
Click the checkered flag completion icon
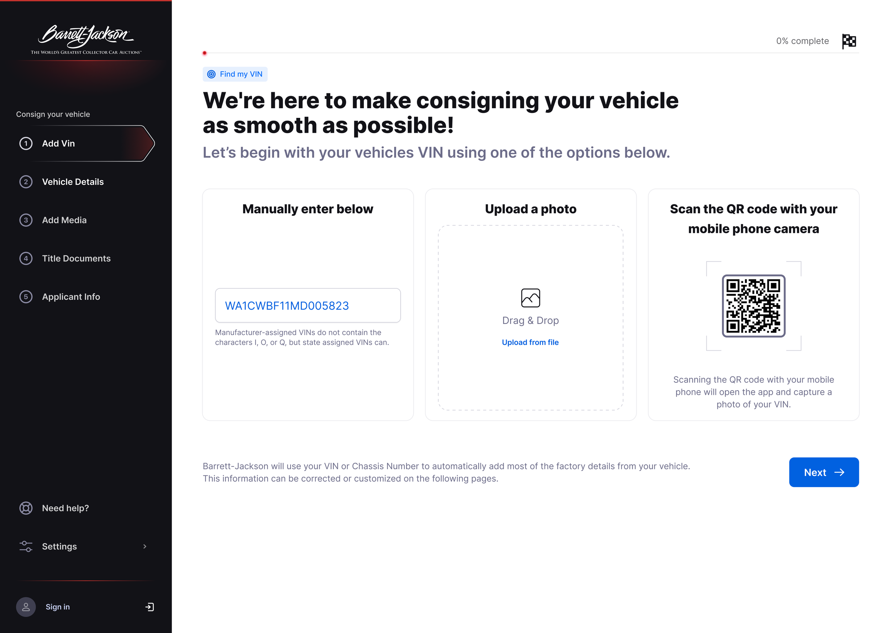tap(849, 41)
